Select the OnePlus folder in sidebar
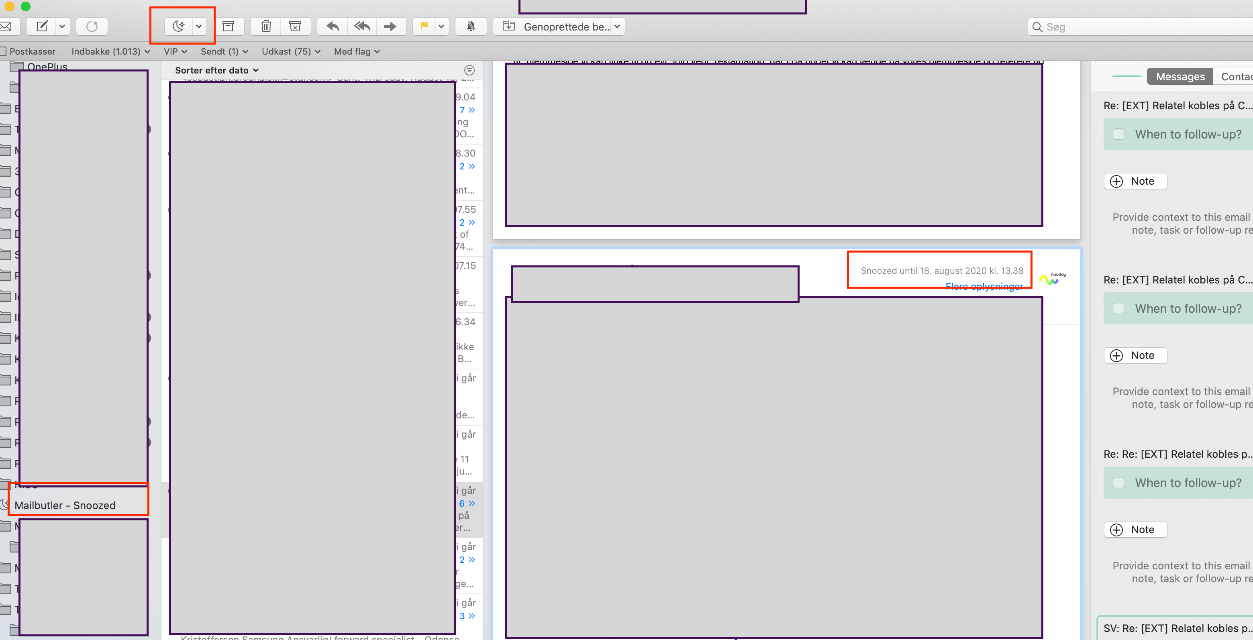This screenshot has width=1253, height=640. click(47, 66)
